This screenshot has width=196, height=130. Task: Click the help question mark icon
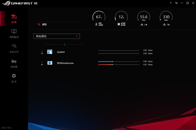pos(171,3)
